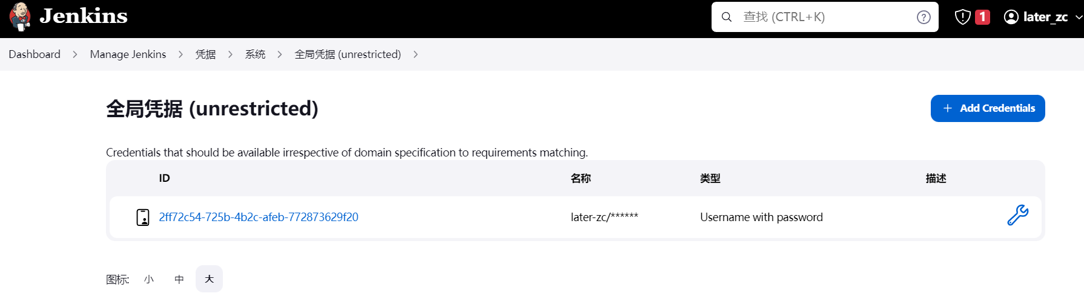Click the red notification badge showing 1
Image resolution: width=1084 pixels, height=296 pixels.
tap(982, 17)
